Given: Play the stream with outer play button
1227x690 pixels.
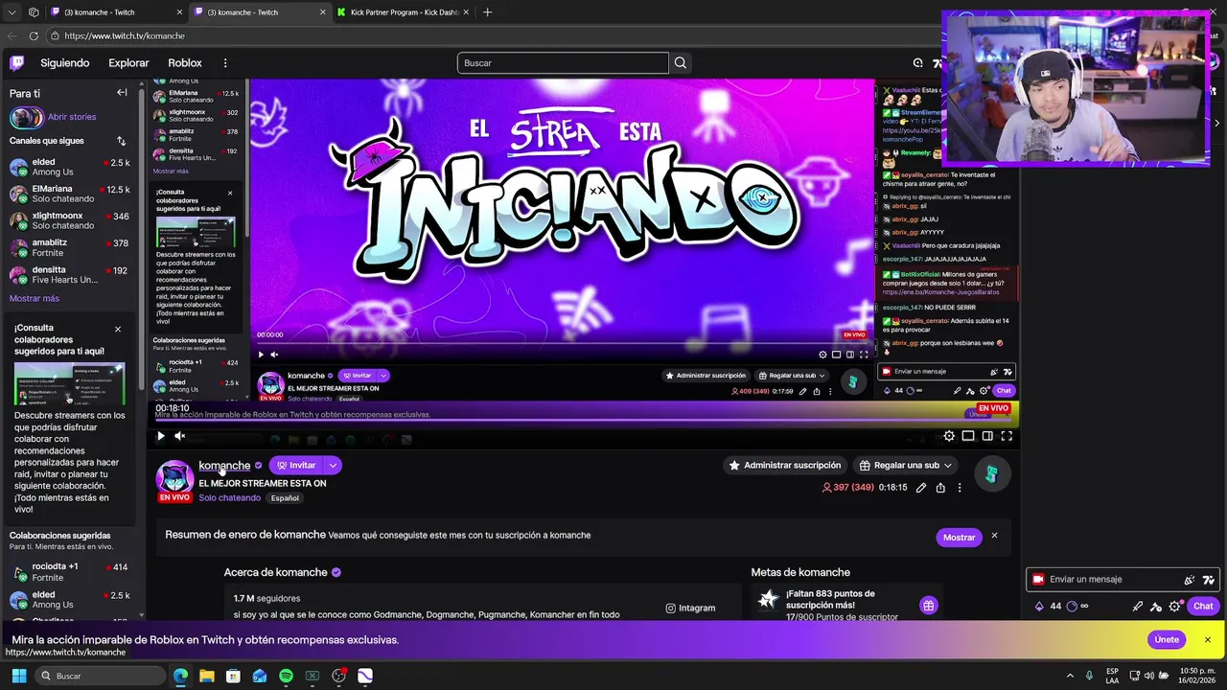Looking at the screenshot, I should click(160, 436).
